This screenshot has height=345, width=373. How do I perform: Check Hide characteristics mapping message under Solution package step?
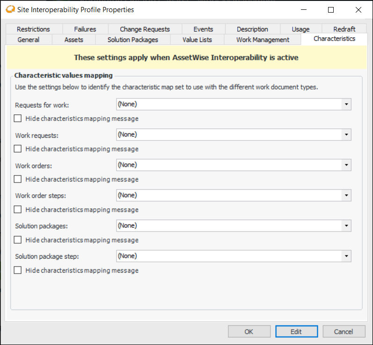(18, 270)
